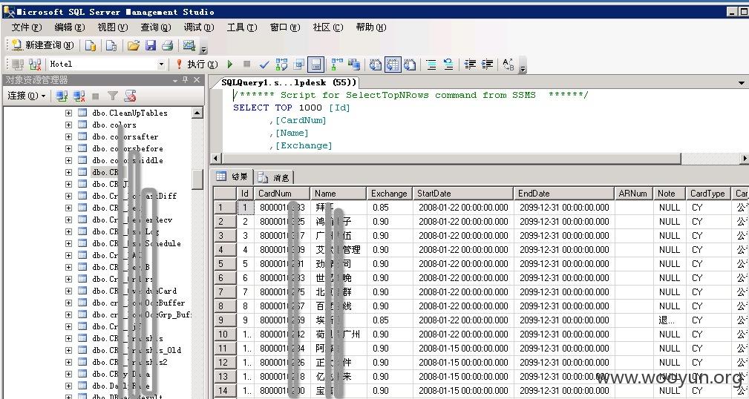Click the query options icon

[x=299, y=64]
